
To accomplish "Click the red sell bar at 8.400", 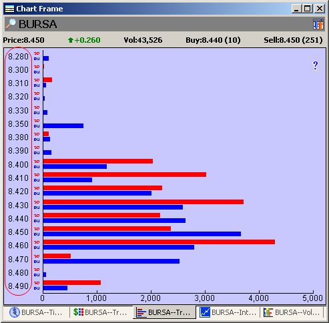I will [x=98, y=161].
